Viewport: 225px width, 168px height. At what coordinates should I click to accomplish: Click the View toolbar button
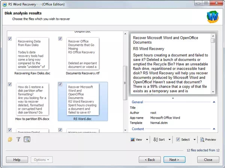coord(136,140)
